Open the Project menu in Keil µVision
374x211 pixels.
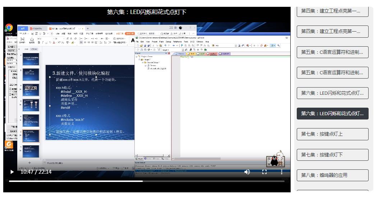click(x=154, y=42)
